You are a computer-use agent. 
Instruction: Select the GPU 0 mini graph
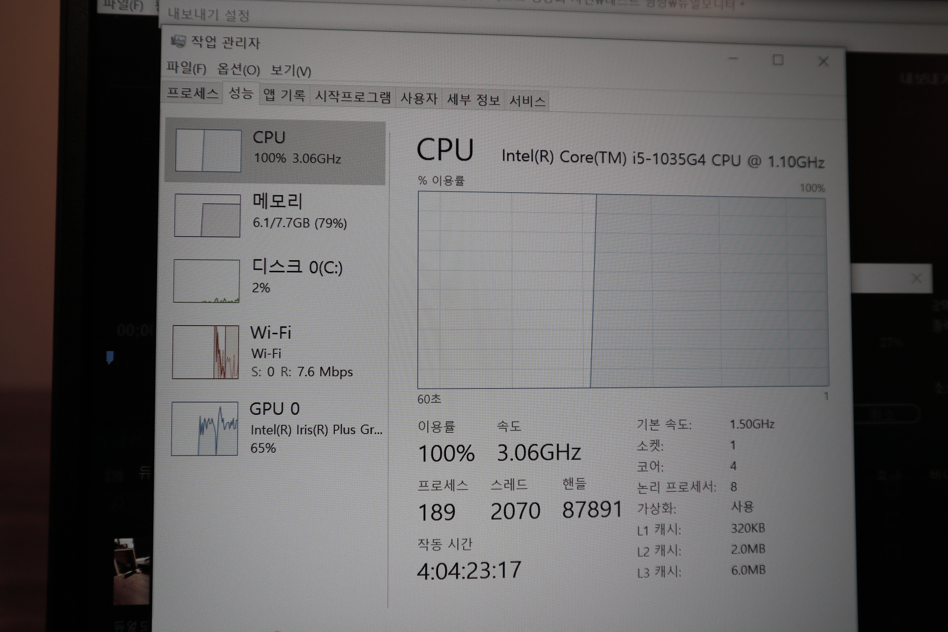(204, 429)
